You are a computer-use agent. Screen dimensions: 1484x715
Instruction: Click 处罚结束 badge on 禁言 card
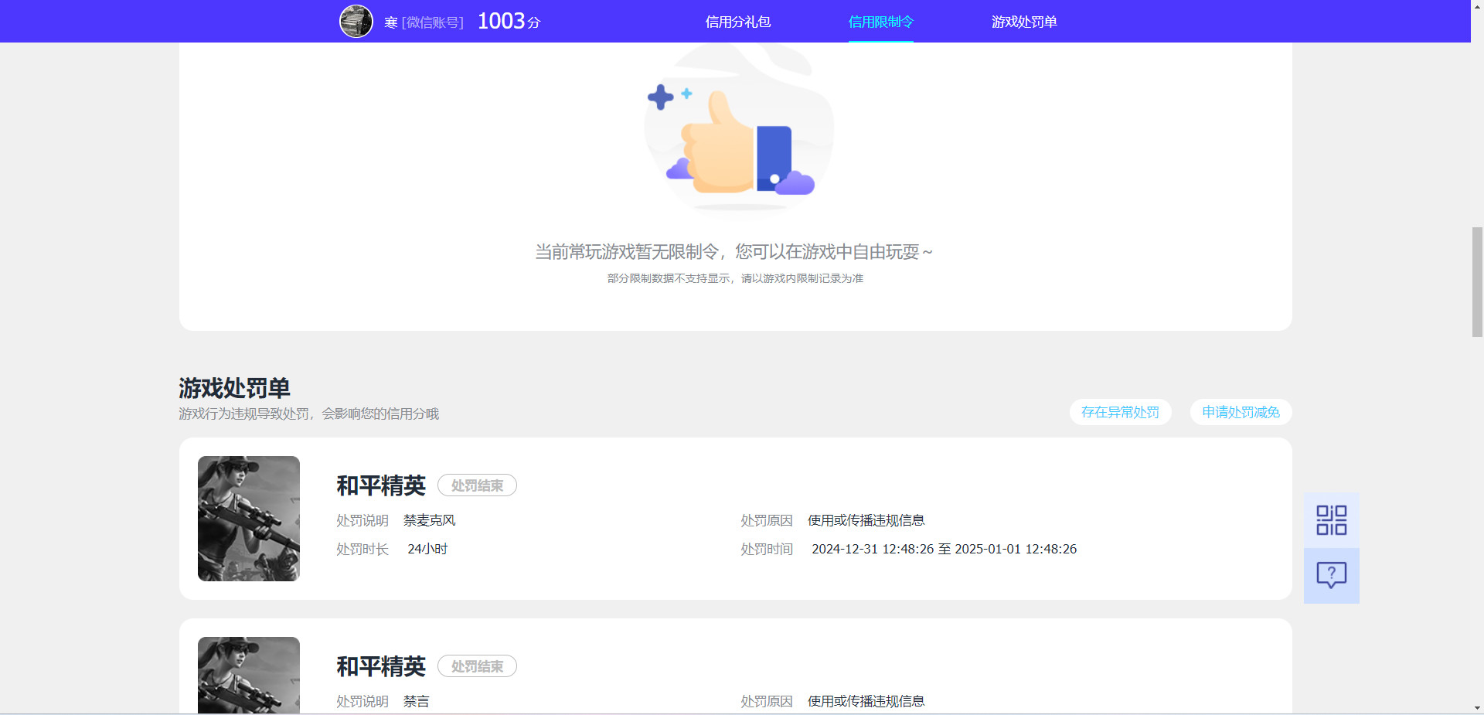(x=477, y=666)
